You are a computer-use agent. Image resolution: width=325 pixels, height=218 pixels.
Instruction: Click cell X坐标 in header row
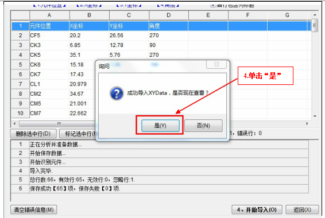tap(89, 26)
